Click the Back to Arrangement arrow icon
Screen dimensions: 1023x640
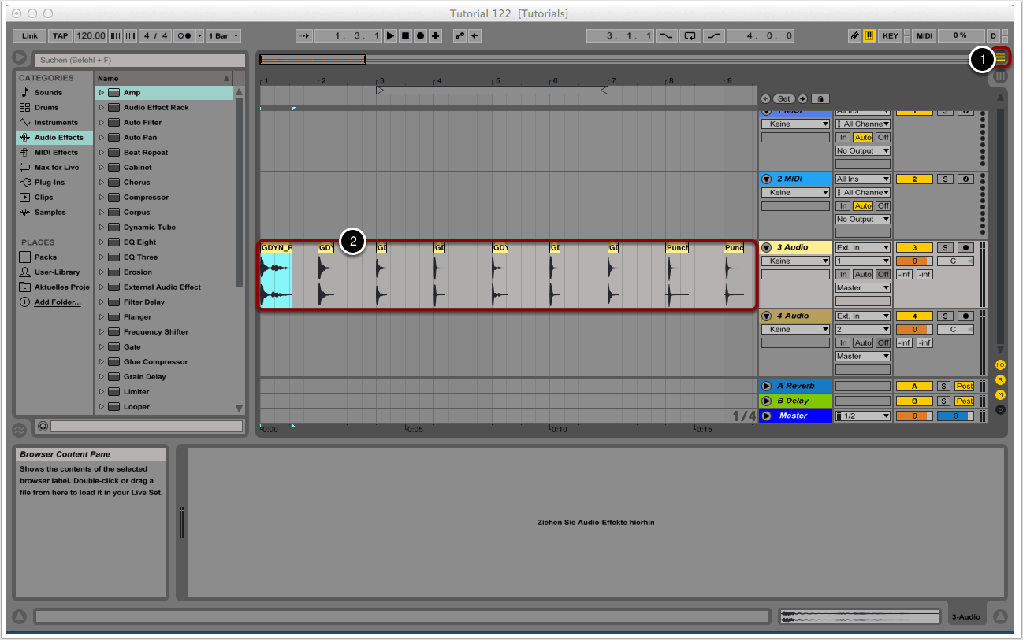[x=474, y=36]
